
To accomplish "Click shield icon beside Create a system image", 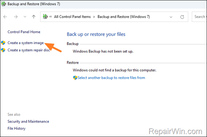I will (x=3, y=43).
